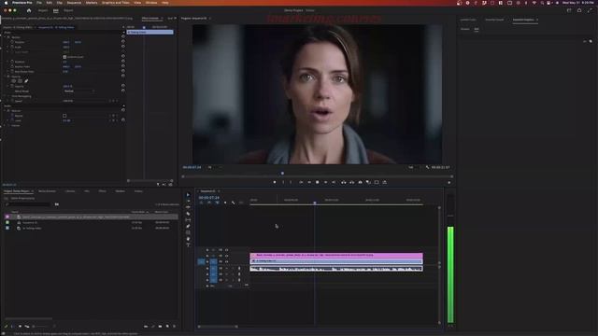This screenshot has width=598, height=336.
Task: Click the Export Frame camera icon
Action: pos(360,183)
